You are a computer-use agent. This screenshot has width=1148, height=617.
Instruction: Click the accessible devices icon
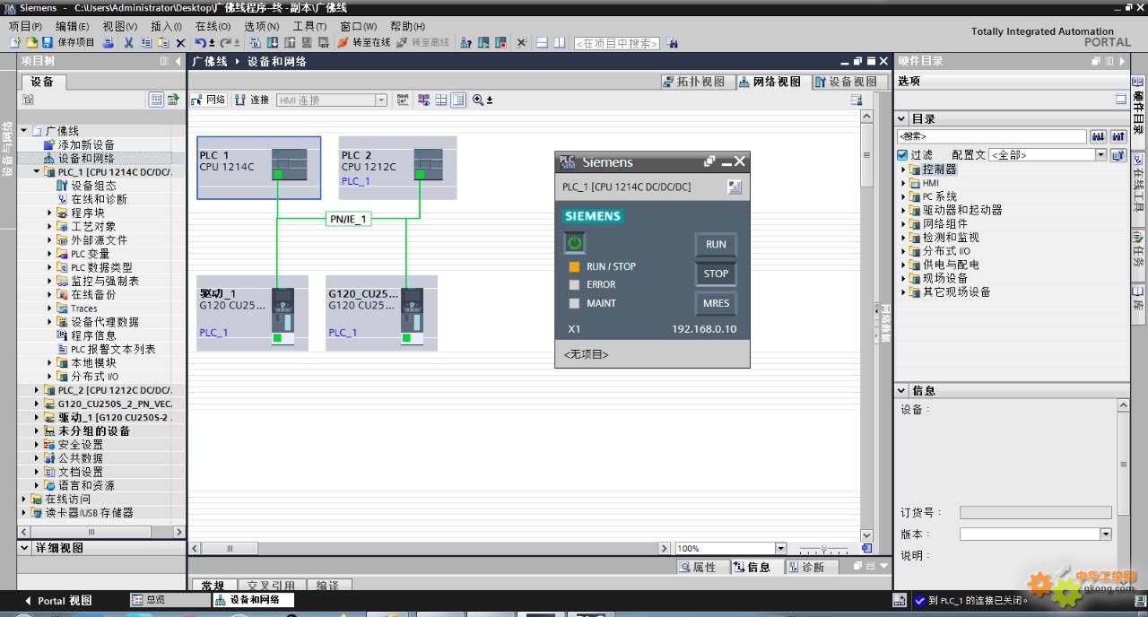(x=465, y=42)
